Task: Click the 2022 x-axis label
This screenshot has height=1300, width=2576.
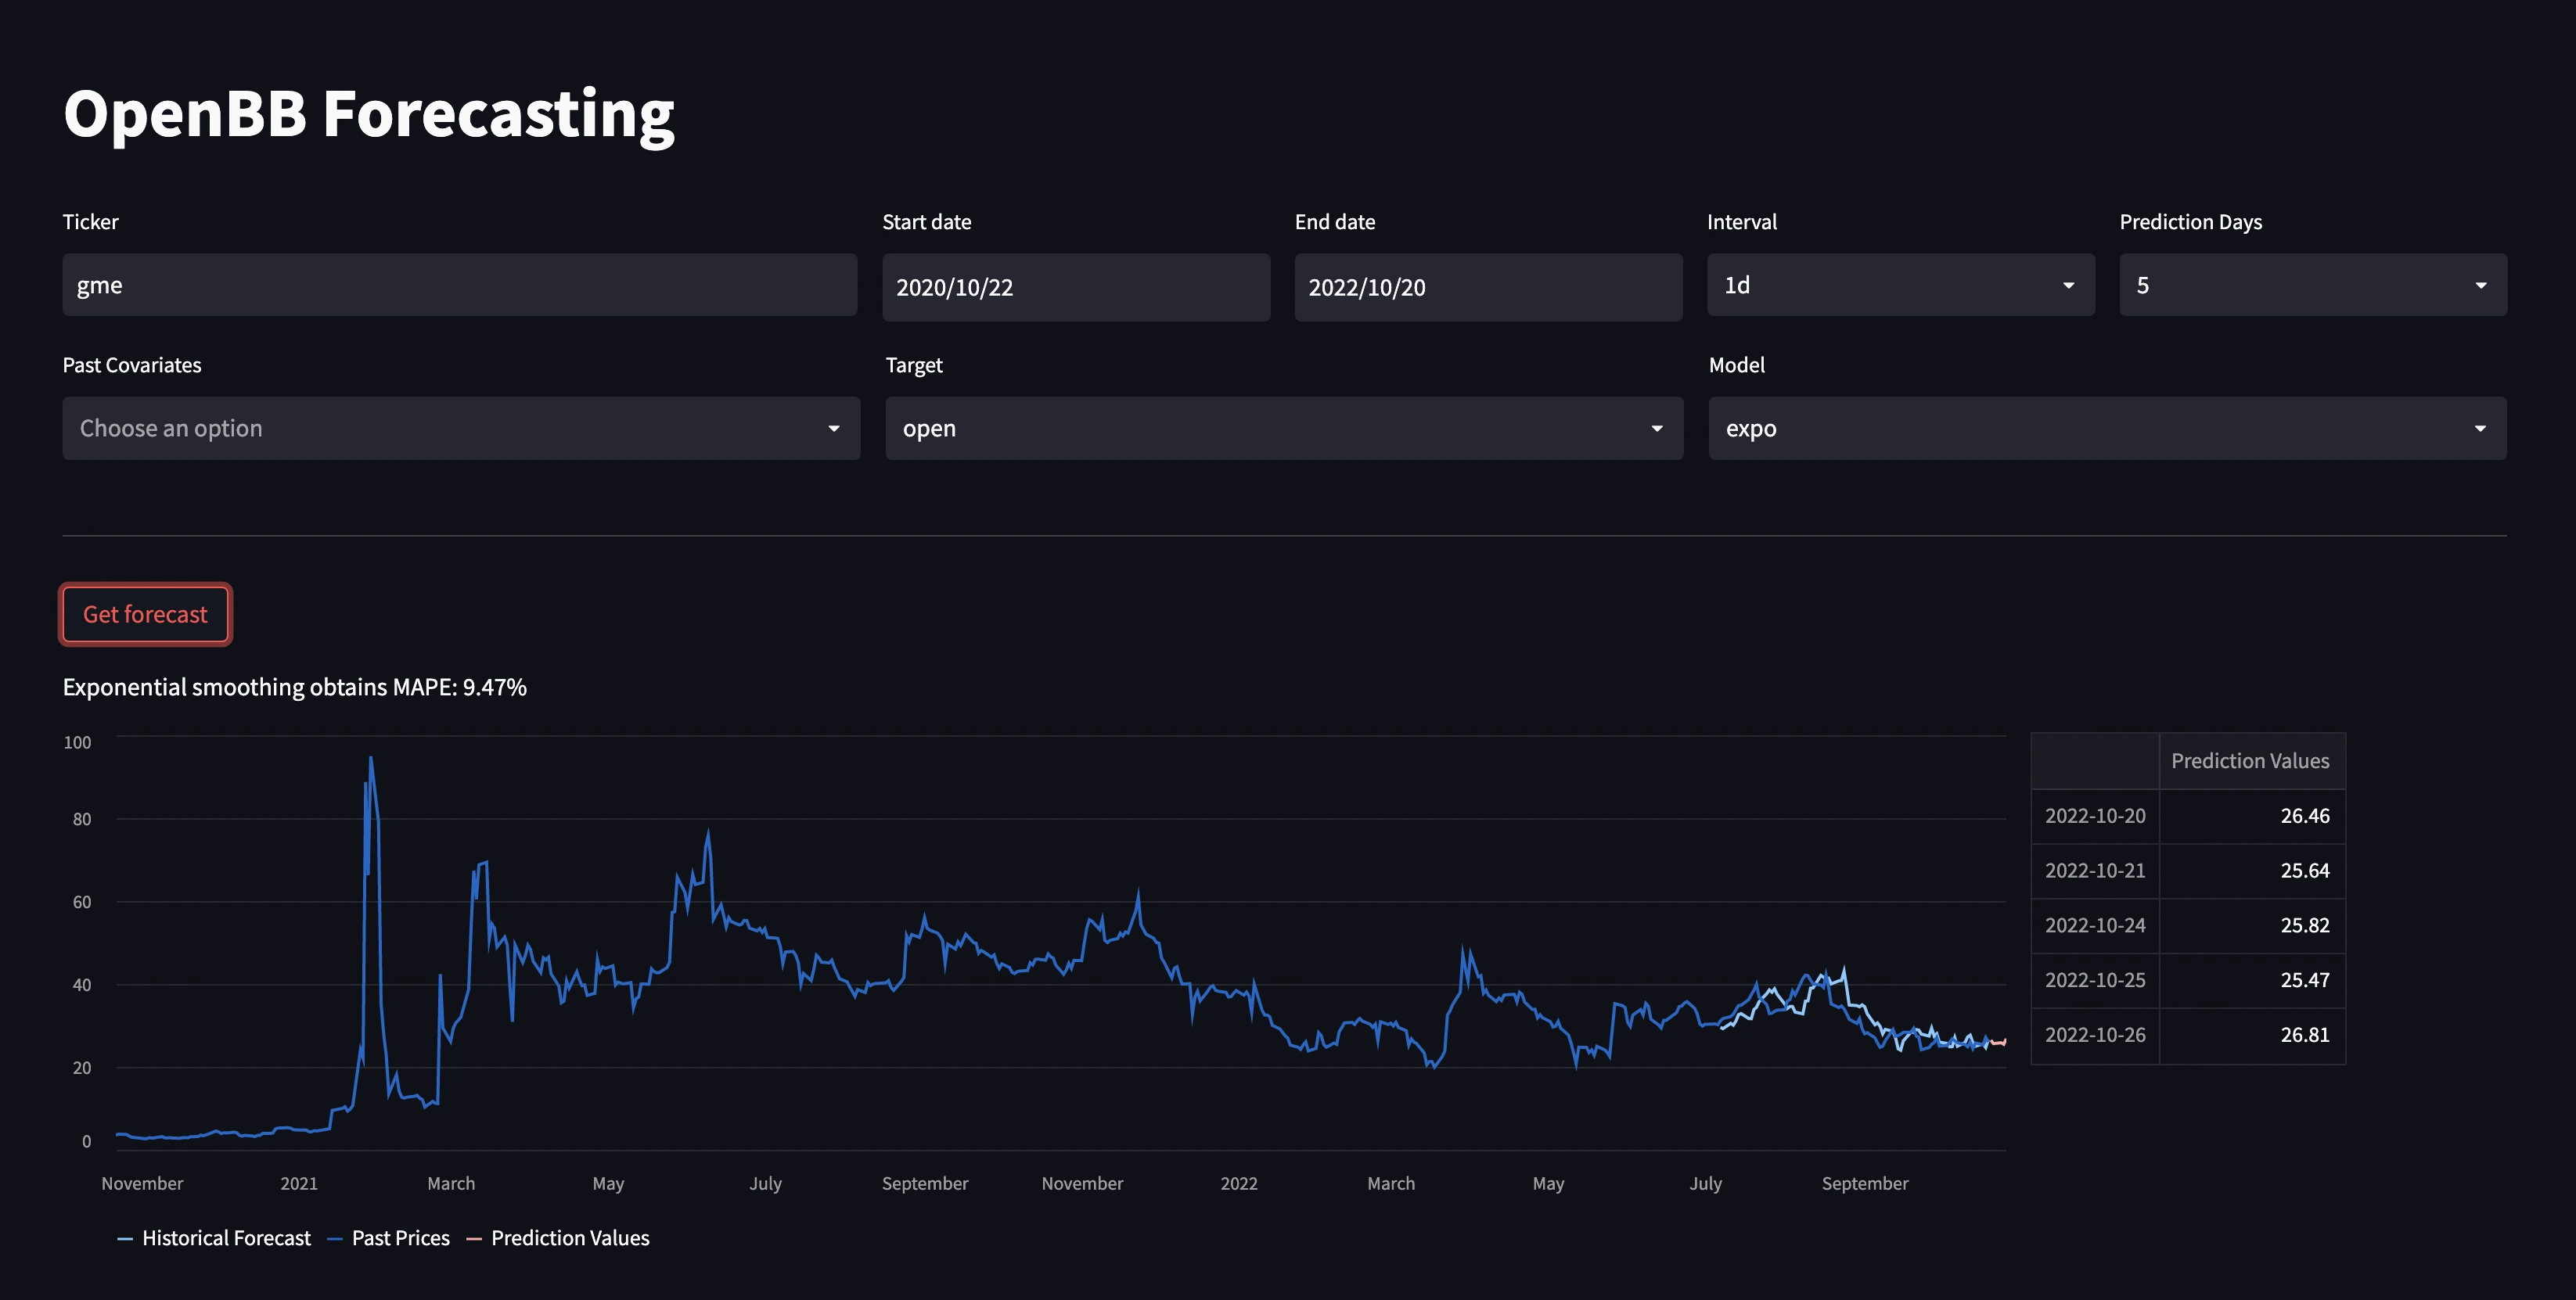Action: pyautogui.click(x=1239, y=1183)
